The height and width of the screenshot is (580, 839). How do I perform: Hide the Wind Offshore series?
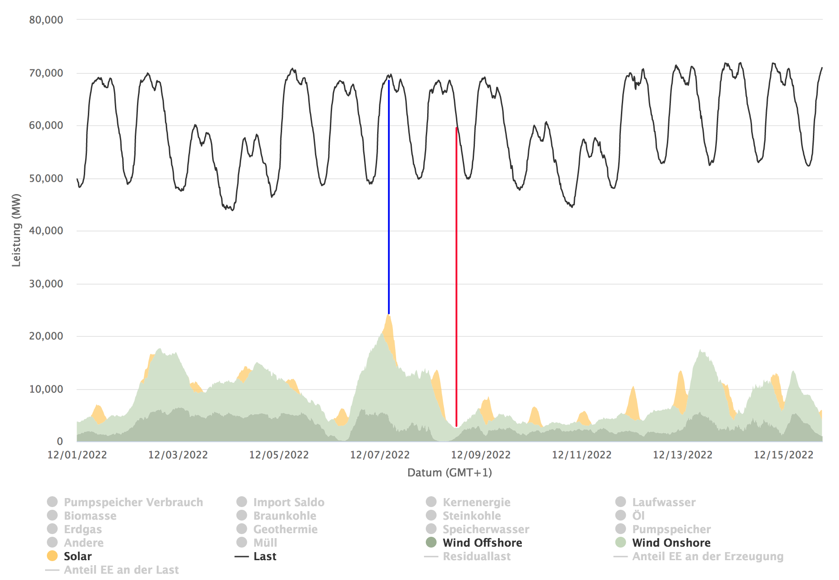[482, 543]
